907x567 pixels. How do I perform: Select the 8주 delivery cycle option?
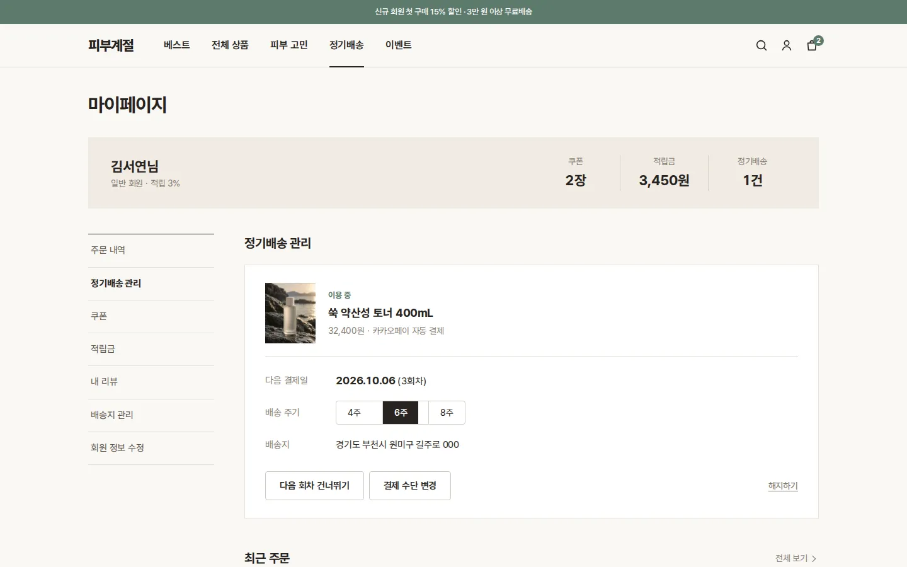click(x=447, y=413)
